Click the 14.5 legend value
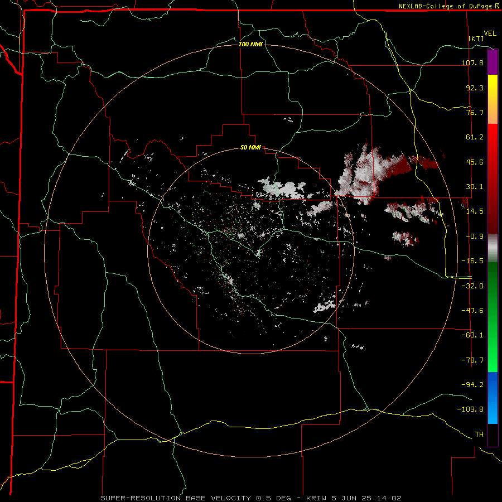502x502 pixels. (475, 211)
